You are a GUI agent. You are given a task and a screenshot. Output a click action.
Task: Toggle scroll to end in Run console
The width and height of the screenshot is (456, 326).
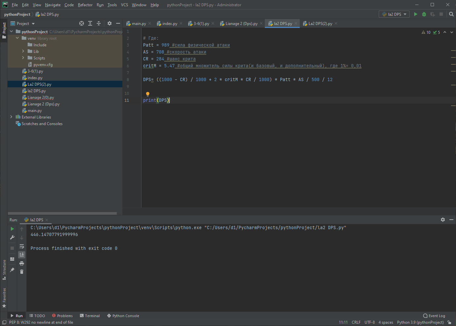pos(22,254)
